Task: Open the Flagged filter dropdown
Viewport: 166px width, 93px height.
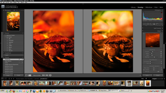Action: (x=157, y=79)
